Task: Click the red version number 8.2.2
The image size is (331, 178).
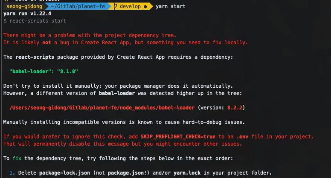Action: pos(235,108)
